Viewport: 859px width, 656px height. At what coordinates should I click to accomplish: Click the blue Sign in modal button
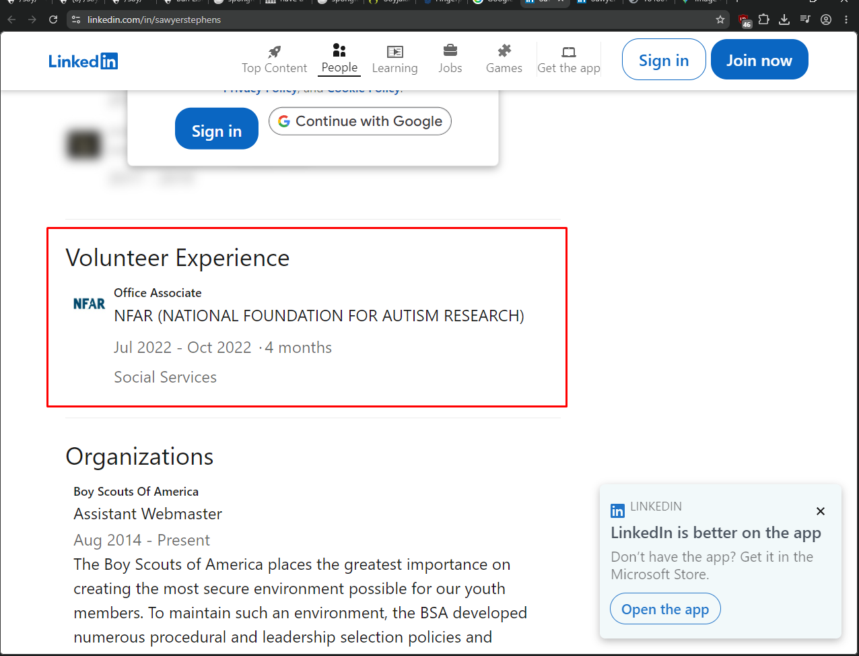point(217,129)
